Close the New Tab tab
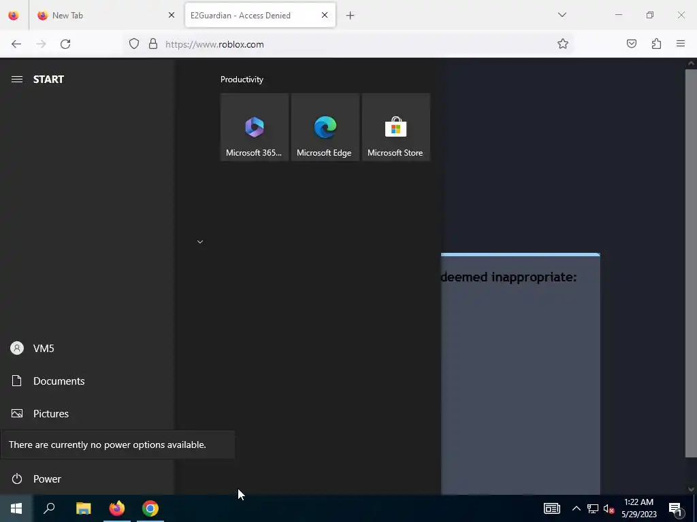Image resolution: width=697 pixels, height=522 pixels. coord(171,16)
